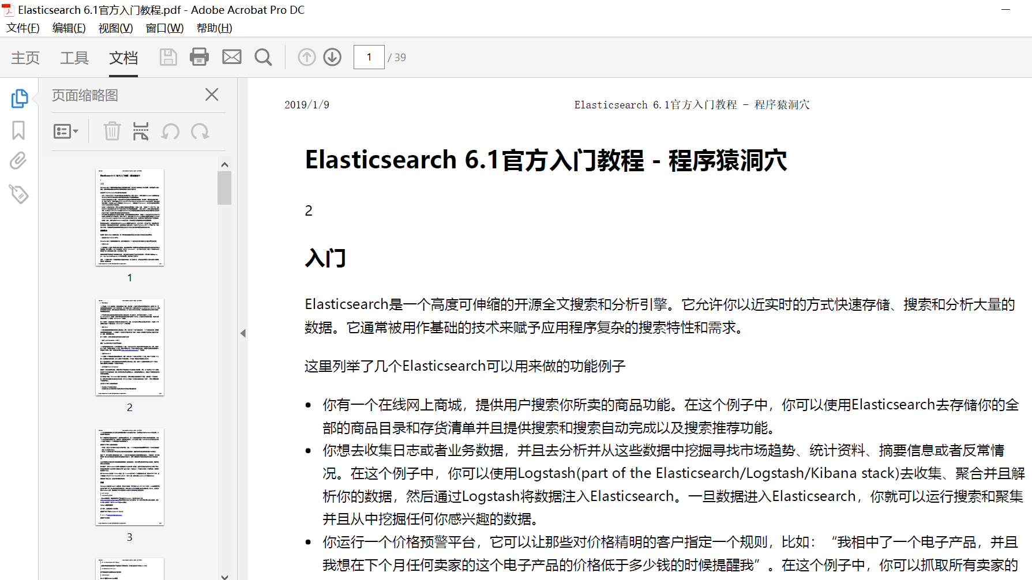
Task: Click the thumbnail panel scrollbar thumb
Action: coord(224,188)
